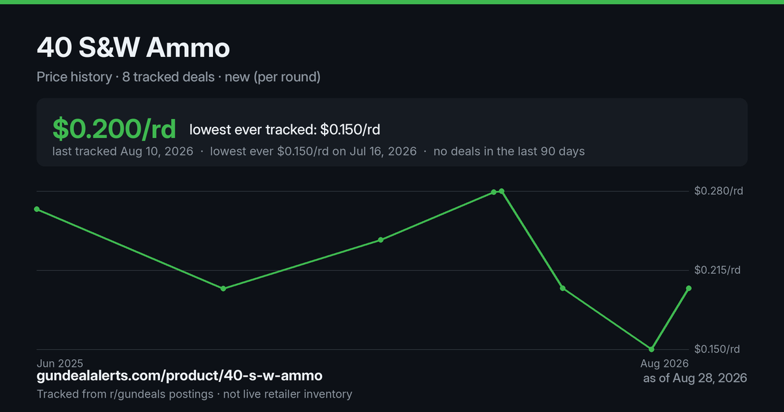Click the 40 S&W Ammo title
The width and height of the screenshot is (784, 412).
click(x=133, y=48)
